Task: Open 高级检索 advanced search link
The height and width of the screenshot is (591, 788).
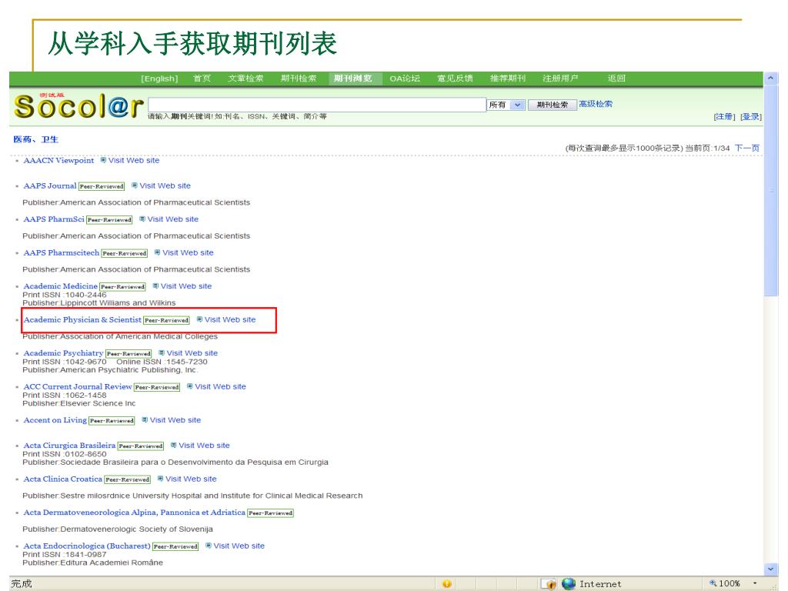Action: [x=596, y=104]
